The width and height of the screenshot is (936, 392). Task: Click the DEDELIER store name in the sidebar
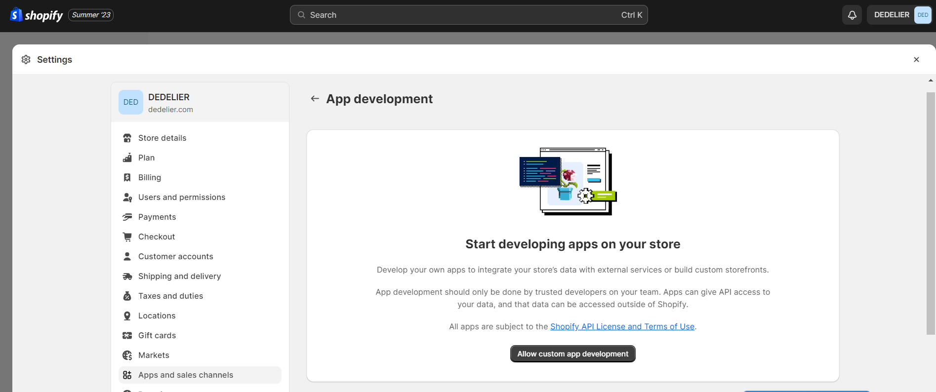coord(169,97)
